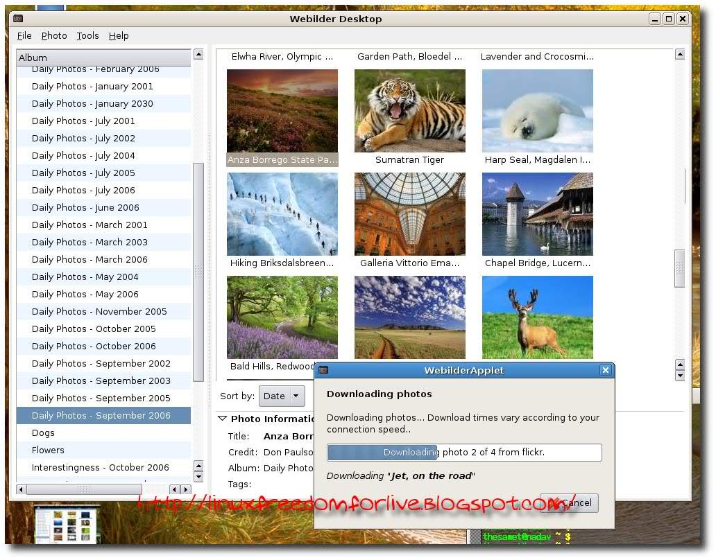
Task: Click the Galleria Vittorio Emanuele thumbnail
Action: (409, 213)
